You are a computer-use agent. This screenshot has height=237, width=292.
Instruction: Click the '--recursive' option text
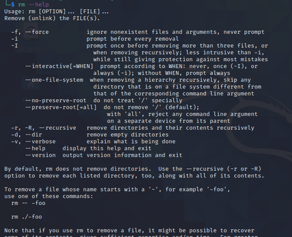pyautogui.click(x=58, y=128)
